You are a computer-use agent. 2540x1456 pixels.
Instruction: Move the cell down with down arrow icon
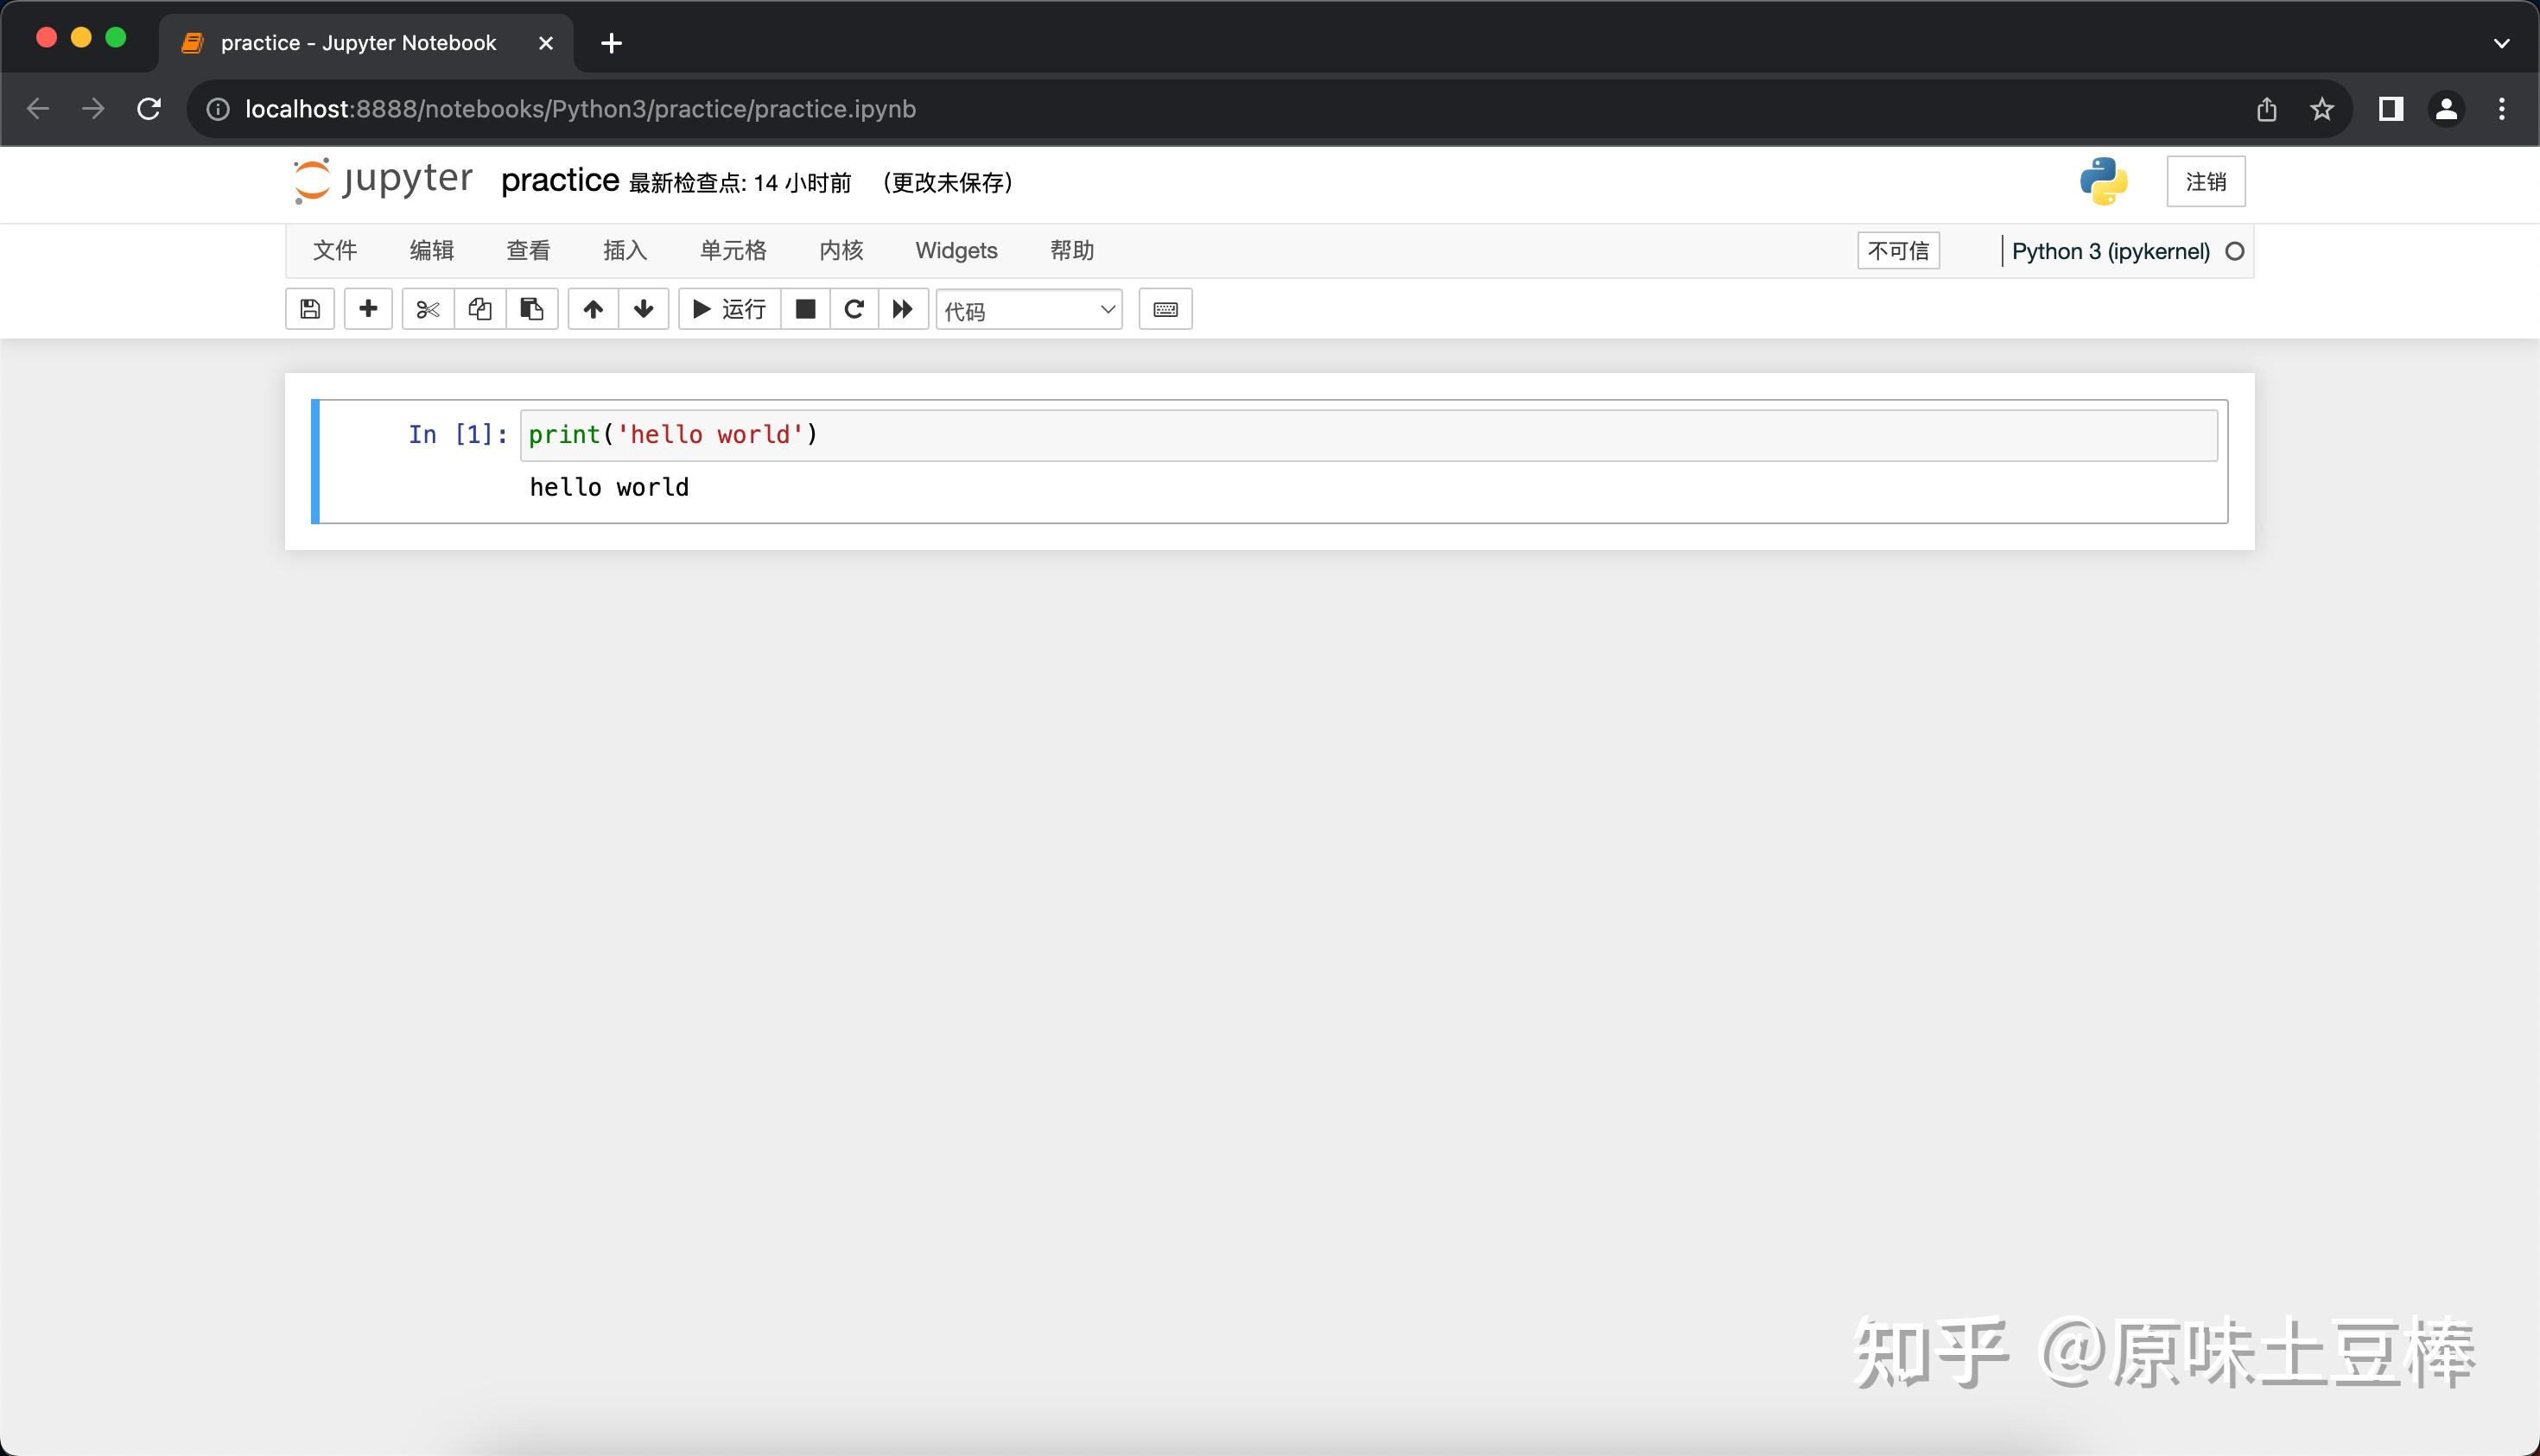[644, 309]
